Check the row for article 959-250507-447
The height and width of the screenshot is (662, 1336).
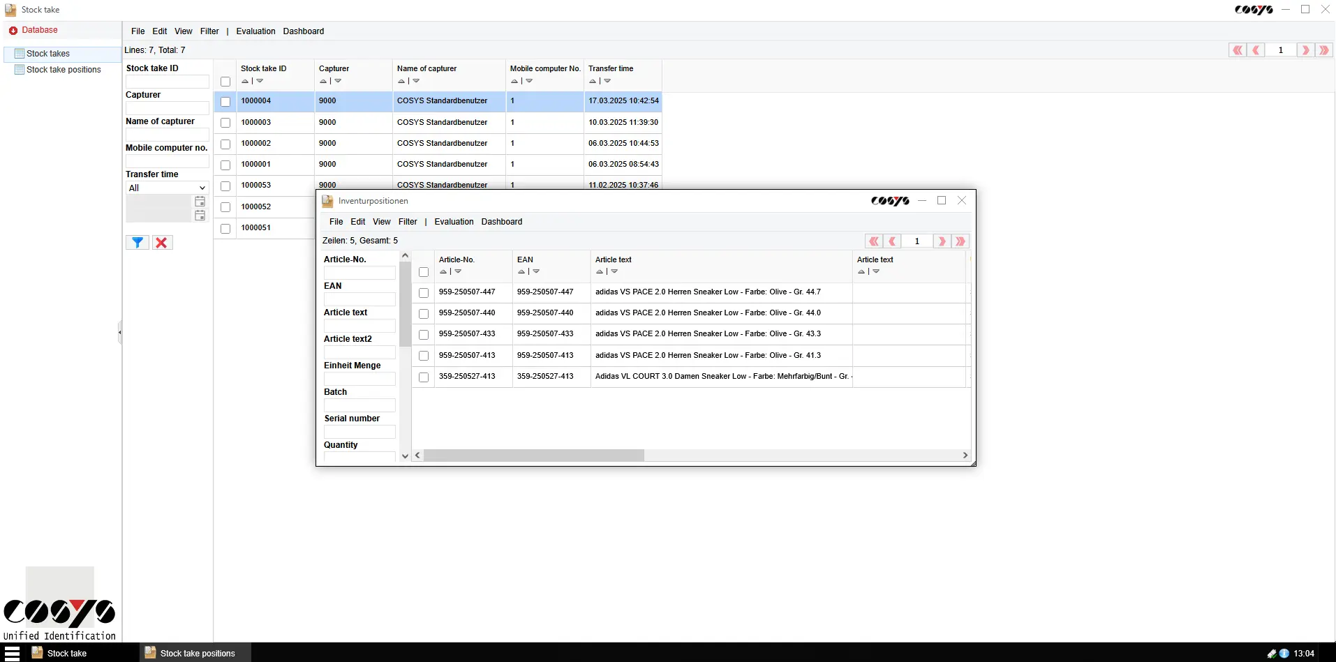pyautogui.click(x=424, y=293)
